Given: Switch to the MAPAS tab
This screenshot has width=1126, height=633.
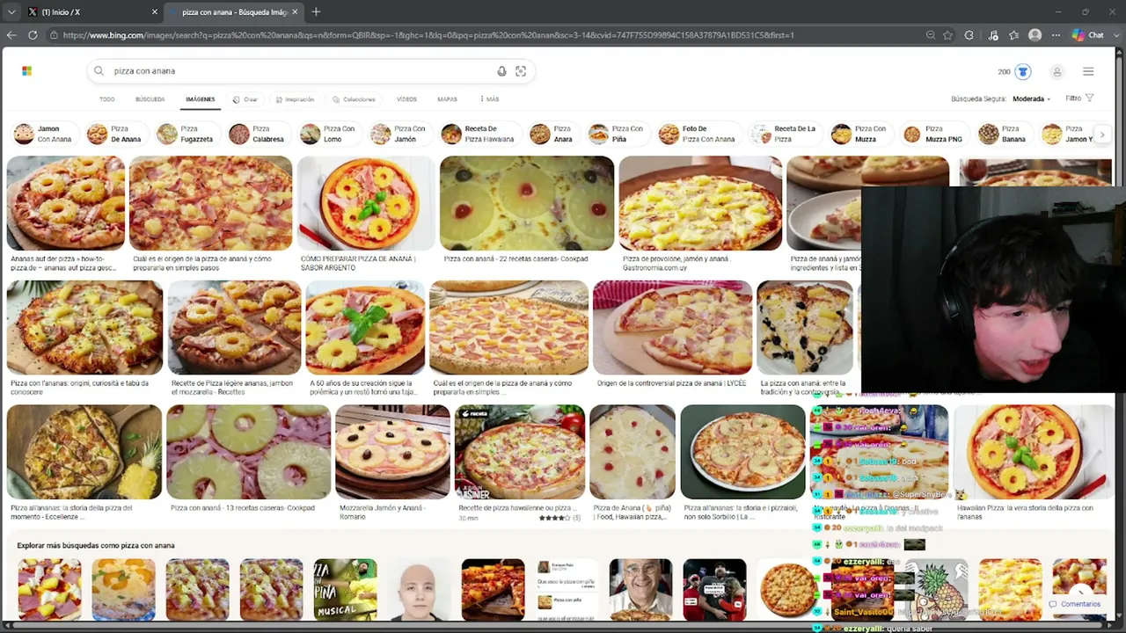Looking at the screenshot, I should point(447,99).
